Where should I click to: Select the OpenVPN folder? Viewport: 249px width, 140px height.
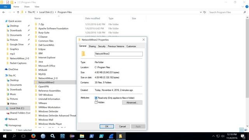click(x=44, y=86)
